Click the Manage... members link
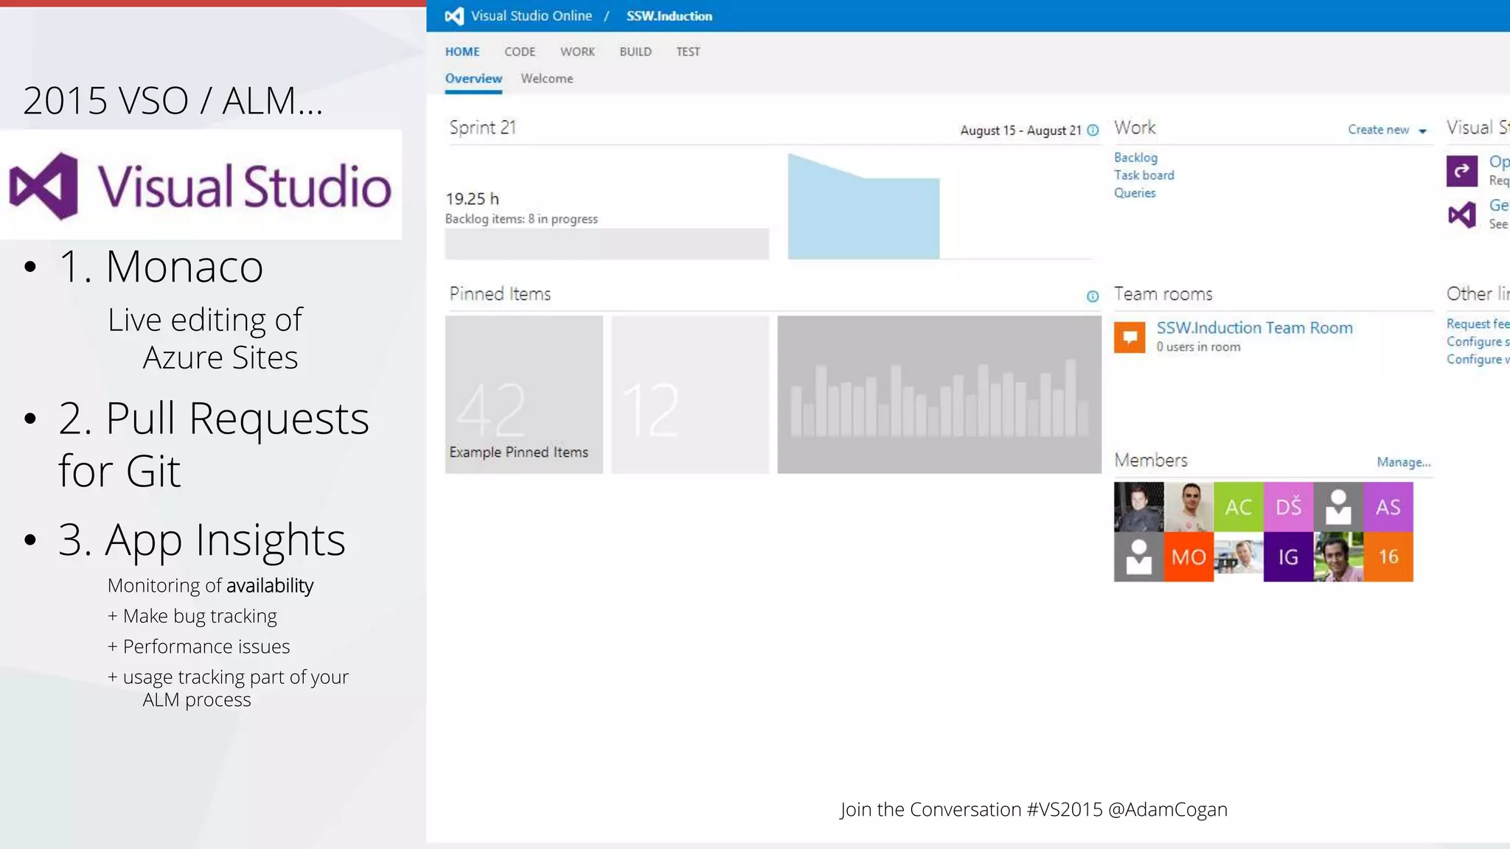Screen dimensions: 1510x849 pyautogui.click(x=1404, y=462)
